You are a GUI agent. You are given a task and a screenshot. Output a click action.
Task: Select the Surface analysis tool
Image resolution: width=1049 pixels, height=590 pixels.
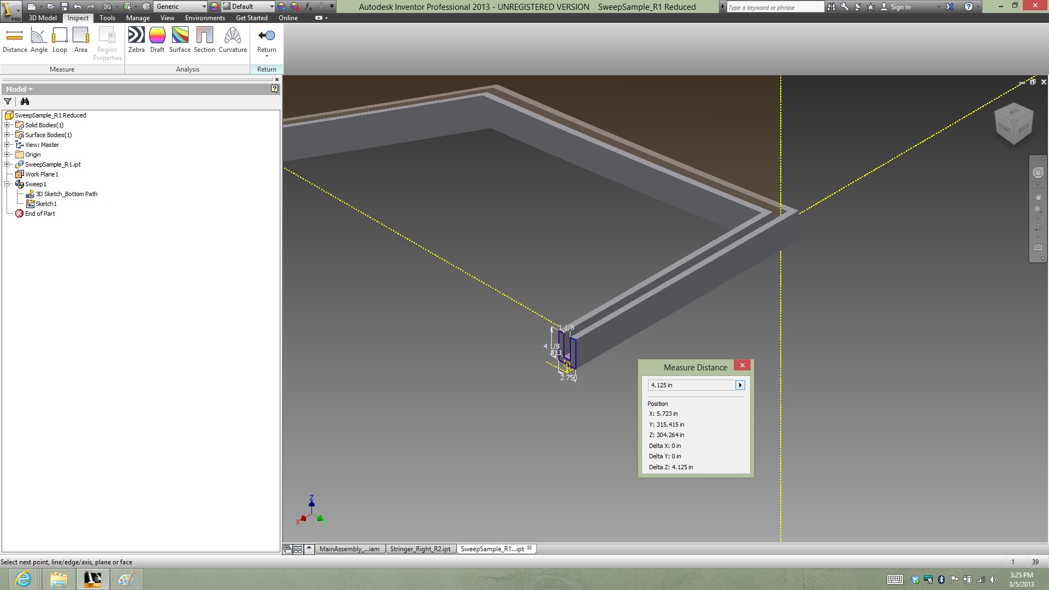[x=179, y=38]
